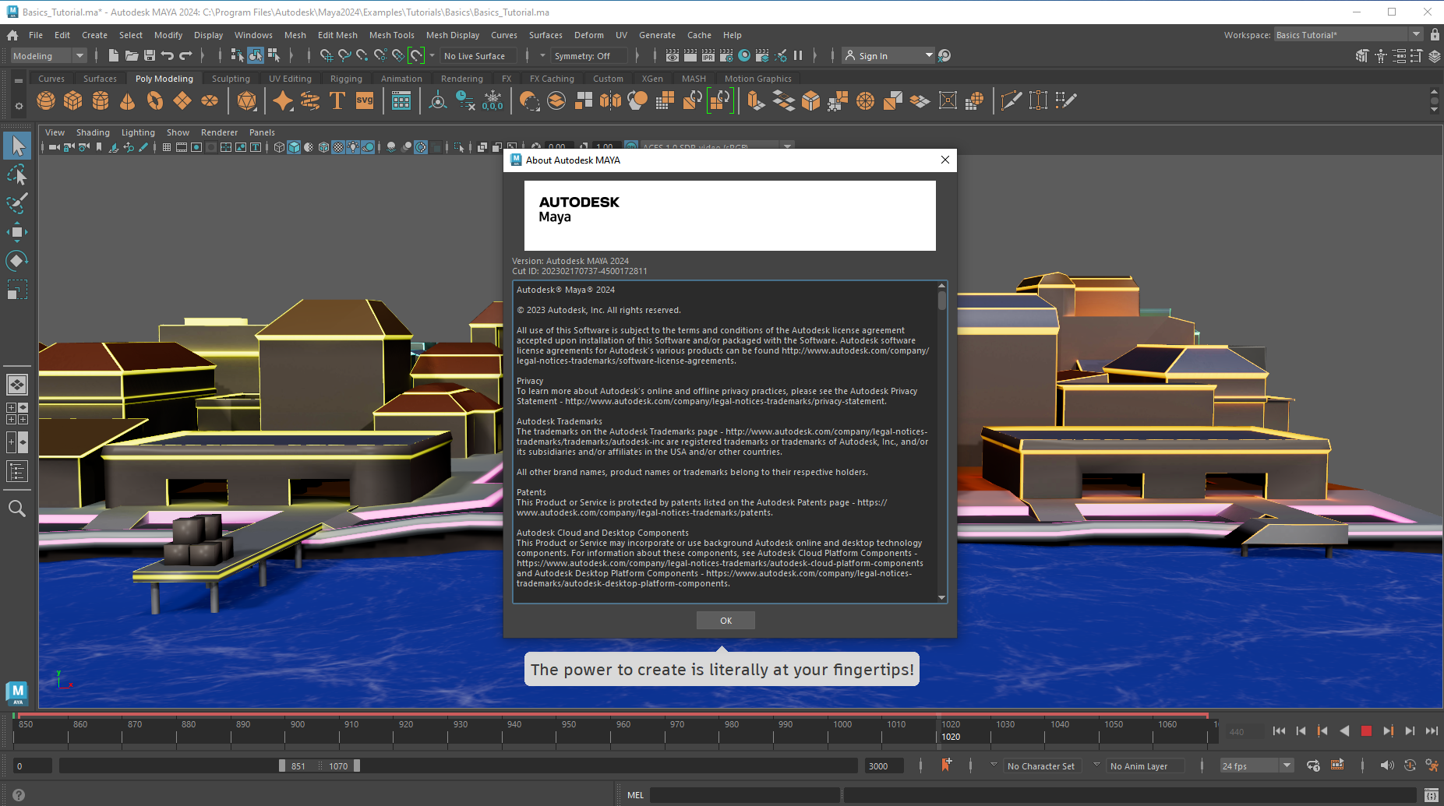Click the Mirror shelf icon
1444x806 pixels.
(x=611, y=100)
